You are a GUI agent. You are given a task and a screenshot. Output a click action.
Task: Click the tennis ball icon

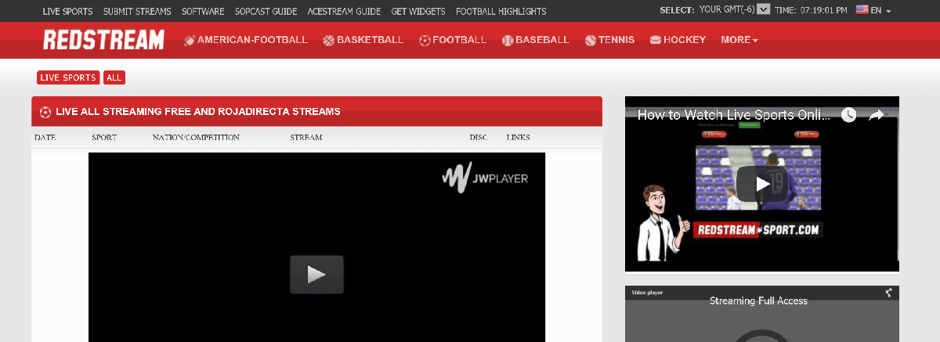pos(591,40)
